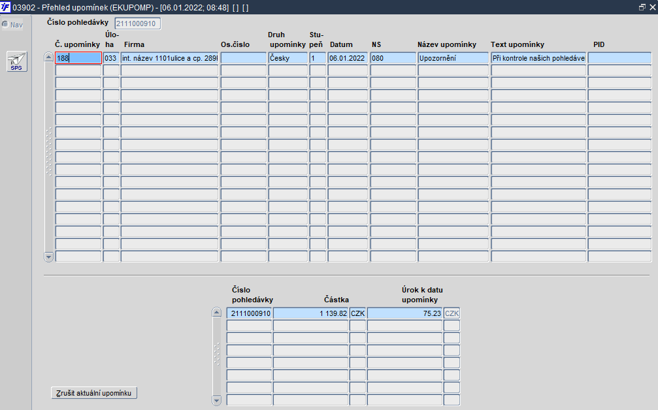Click the Číslo pohledávky field 2111000910 at top
The width and height of the screenshot is (658, 410).
point(138,24)
